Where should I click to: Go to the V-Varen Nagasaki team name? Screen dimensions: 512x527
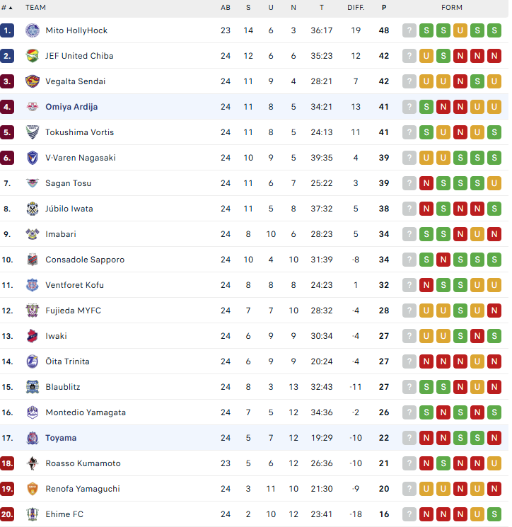[x=80, y=158]
